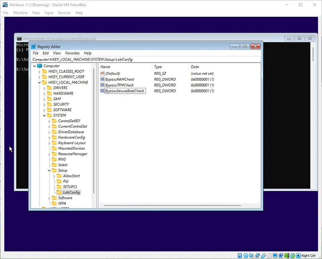Click the Computer monitor icon in tree
Image resolution: width=322 pixels, height=259 pixels.
[x=40, y=66]
